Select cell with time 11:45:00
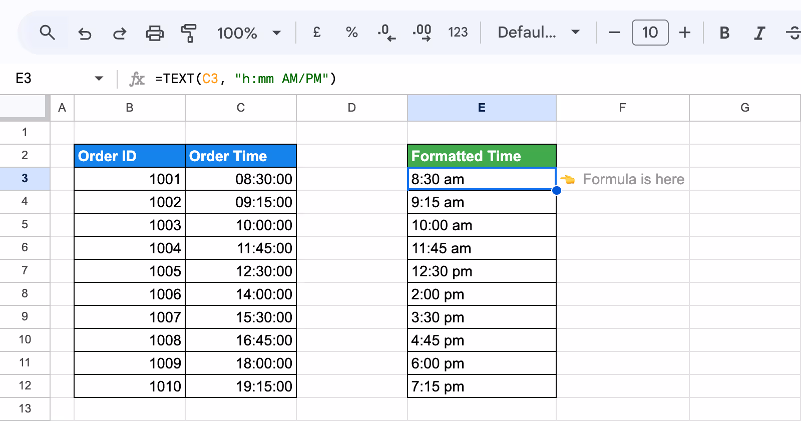The width and height of the screenshot is (801, 421). (241, 248)
